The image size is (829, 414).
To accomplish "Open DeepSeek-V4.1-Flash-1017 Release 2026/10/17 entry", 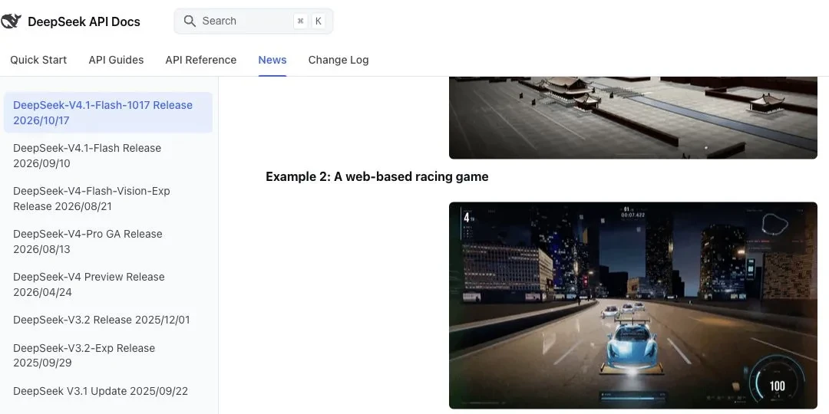I will click(x=108, y=113).
